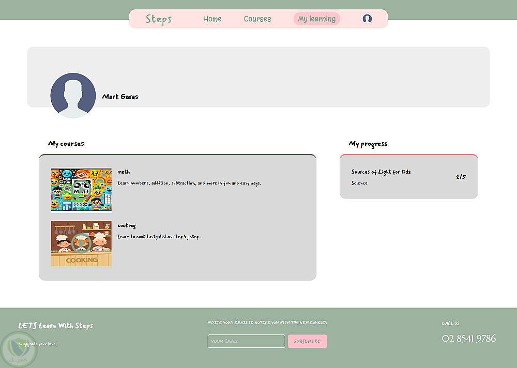This screenshot has width=517, height=368.
Task: Select the My learning tab
Action: tap(317, 19)
